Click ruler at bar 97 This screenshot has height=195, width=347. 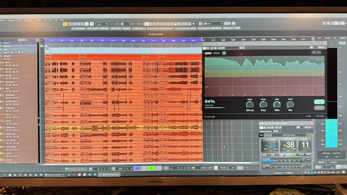coord(103,40)
